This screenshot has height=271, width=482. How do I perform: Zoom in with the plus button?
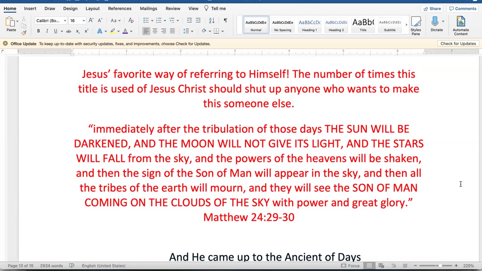click(456, 266)
